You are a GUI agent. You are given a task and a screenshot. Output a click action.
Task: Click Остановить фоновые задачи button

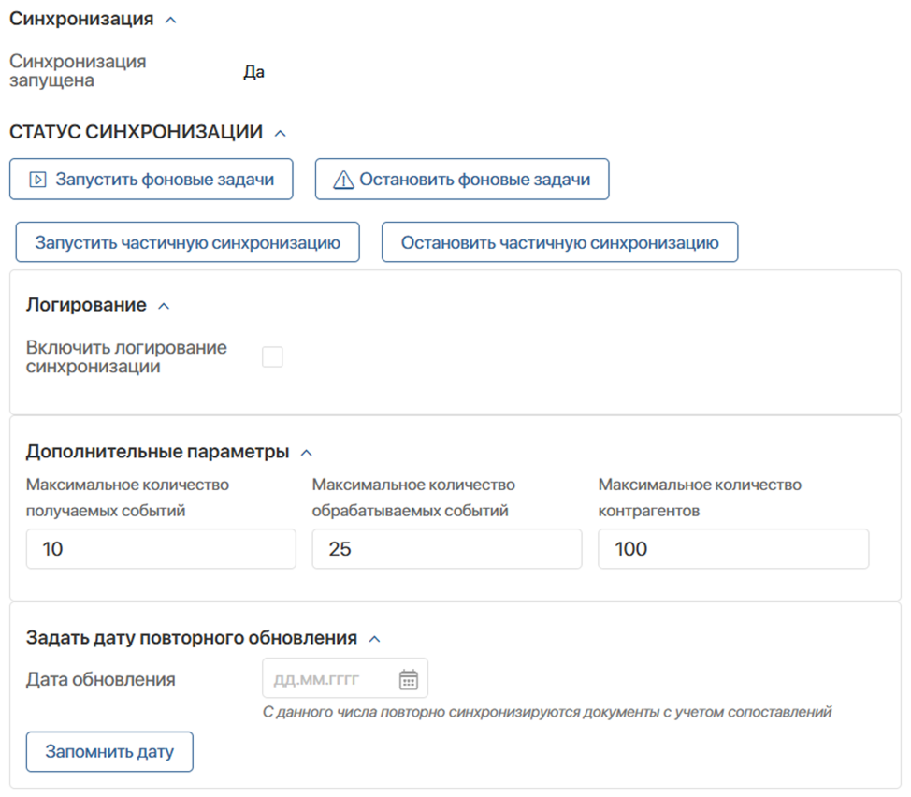tap(462, 180)
